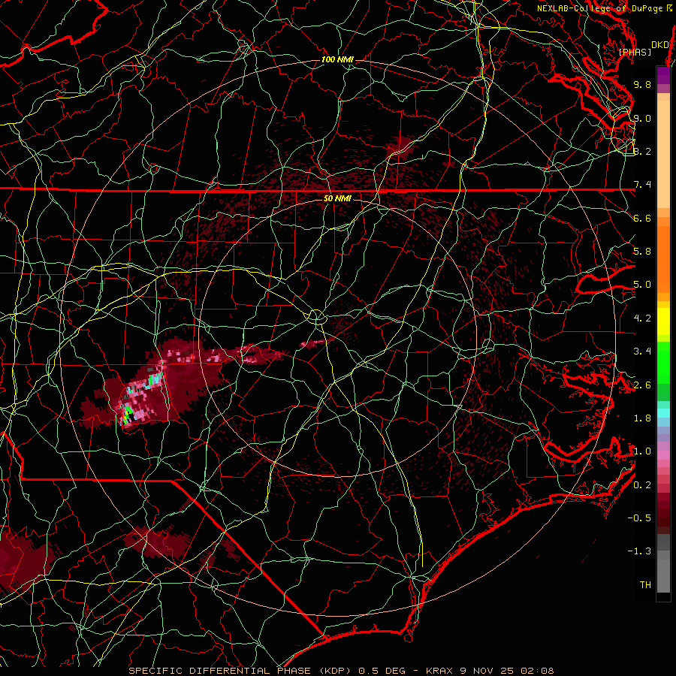Click the 7.4 value on the color scale
The height and width of the screenshot is (676, 676).
coord(642,185)
